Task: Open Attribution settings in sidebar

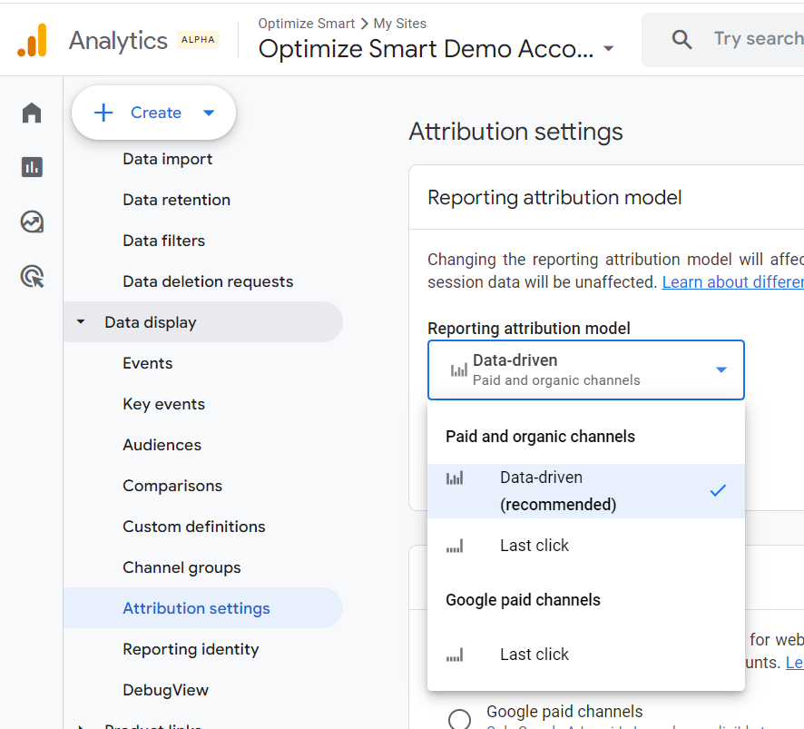Action: pyautogui.click(x=203, y=608)
